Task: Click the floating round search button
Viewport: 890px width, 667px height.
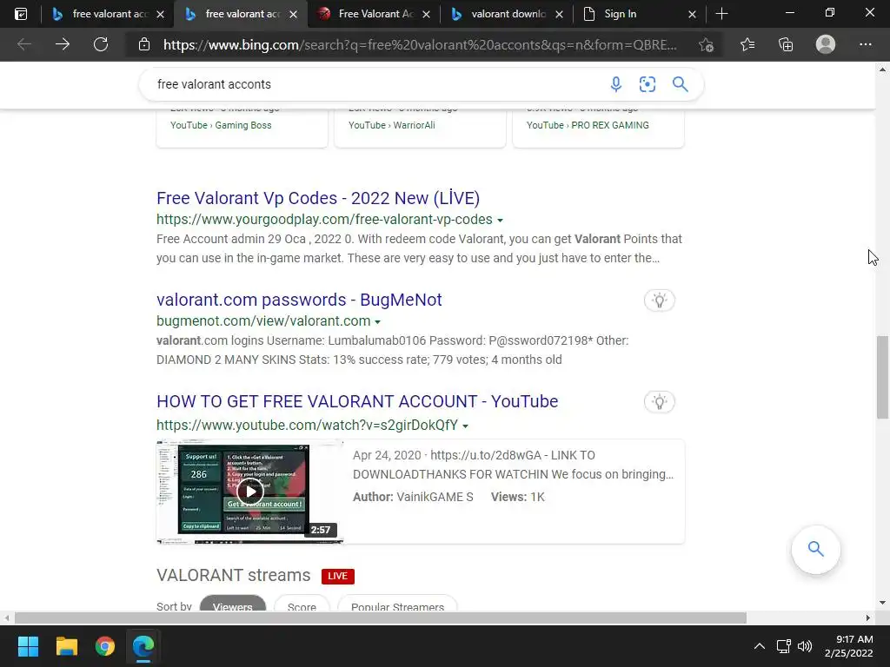Action: 815,549
